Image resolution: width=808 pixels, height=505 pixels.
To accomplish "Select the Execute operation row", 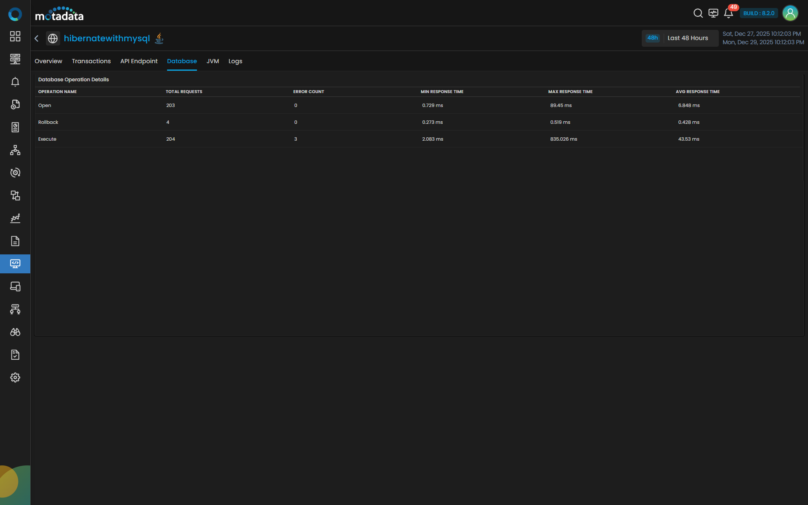I will (47, 139).
